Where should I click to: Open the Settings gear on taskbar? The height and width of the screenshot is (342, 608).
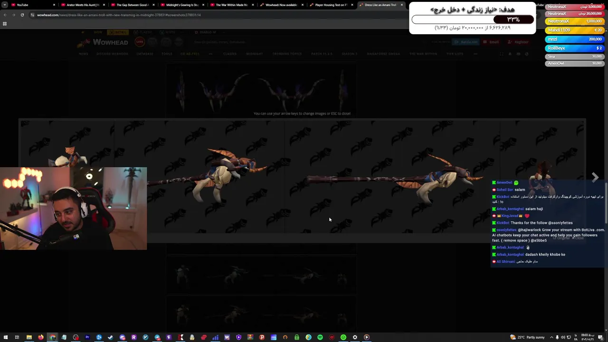tap(355, 337)
